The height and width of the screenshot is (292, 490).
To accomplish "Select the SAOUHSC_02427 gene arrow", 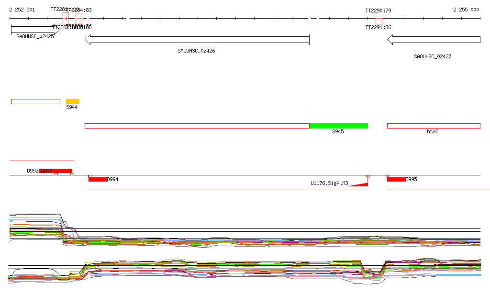I will [x=434, y=40].
